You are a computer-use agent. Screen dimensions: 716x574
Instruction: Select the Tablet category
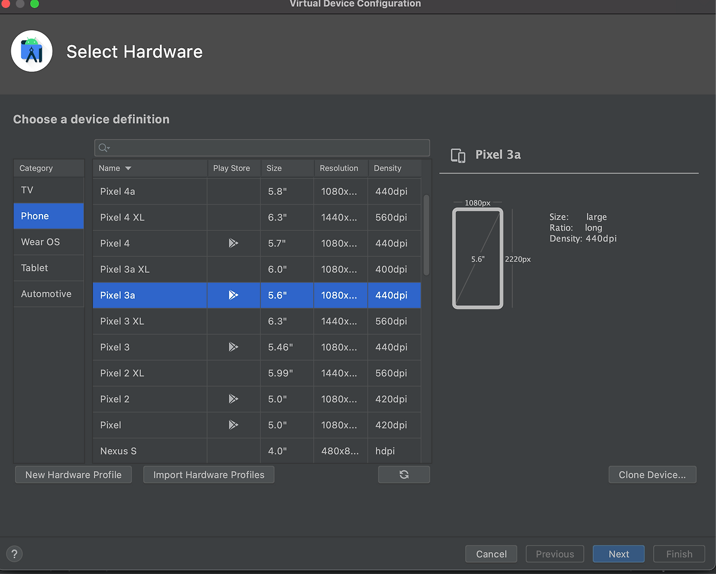tap(49, 268)
